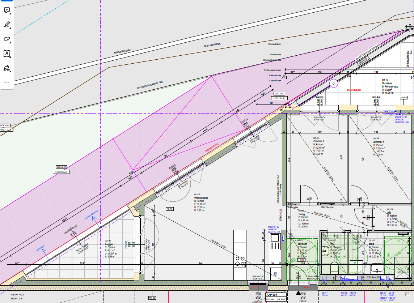Click the PB 10 tag
414x303 pixels.
pyautogui.click(x=170, y=209)
